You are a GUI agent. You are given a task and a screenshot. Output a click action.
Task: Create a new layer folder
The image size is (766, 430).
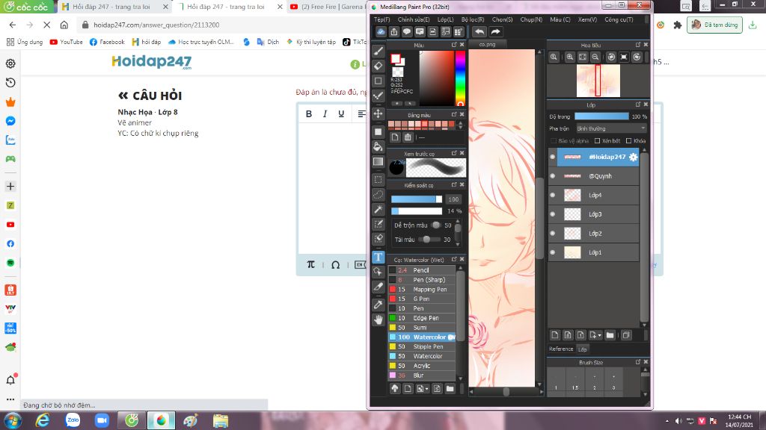[610, 335]
